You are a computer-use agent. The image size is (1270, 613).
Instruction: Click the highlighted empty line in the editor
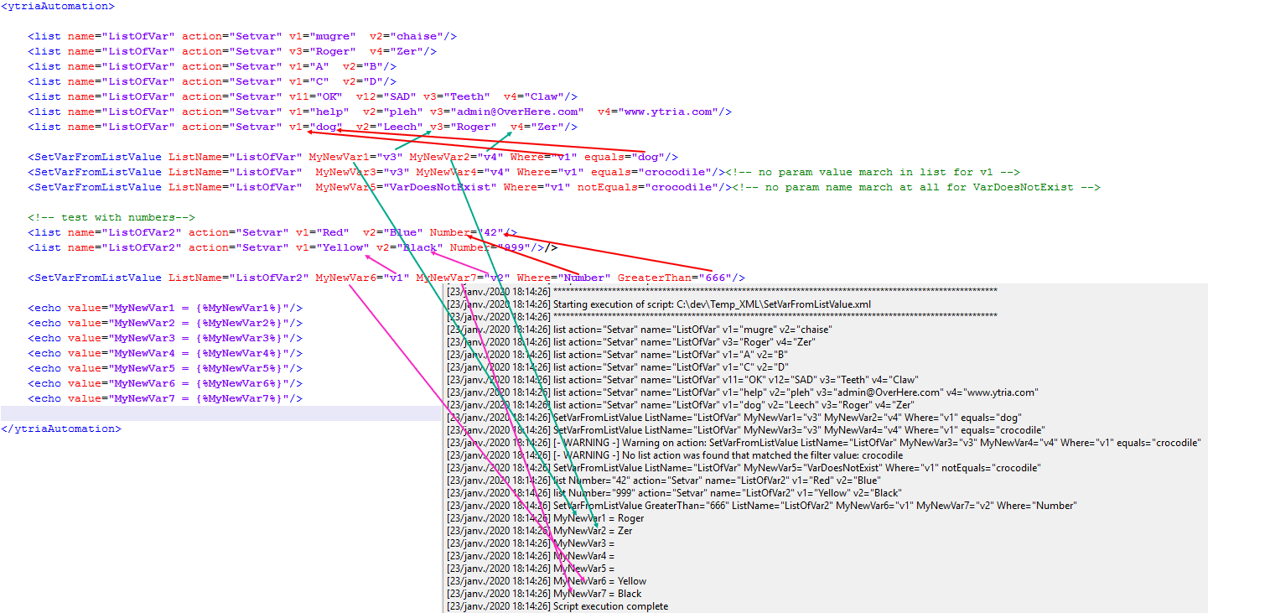tap(218, 413)
